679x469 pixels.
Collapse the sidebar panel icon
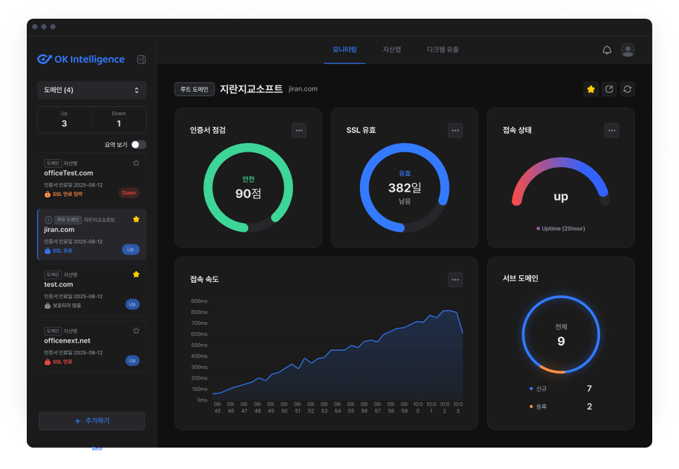tap(141, 59)
